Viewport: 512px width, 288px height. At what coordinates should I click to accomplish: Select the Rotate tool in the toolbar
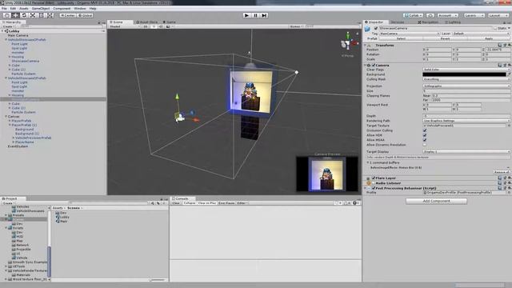pos(24,15)
